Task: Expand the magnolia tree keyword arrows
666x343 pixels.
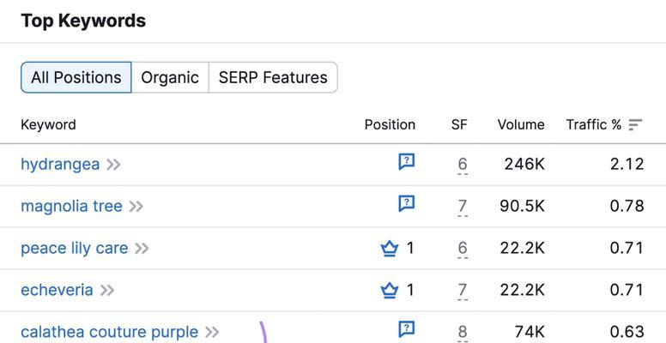Action: pos(136,207)
